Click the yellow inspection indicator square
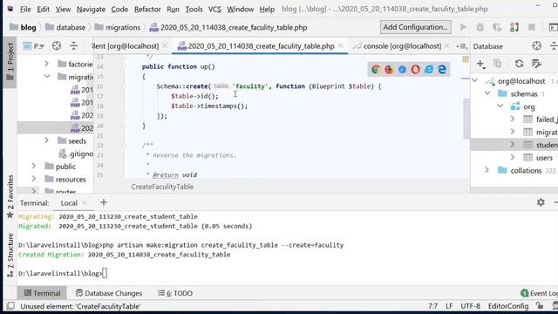 (466, 59)
